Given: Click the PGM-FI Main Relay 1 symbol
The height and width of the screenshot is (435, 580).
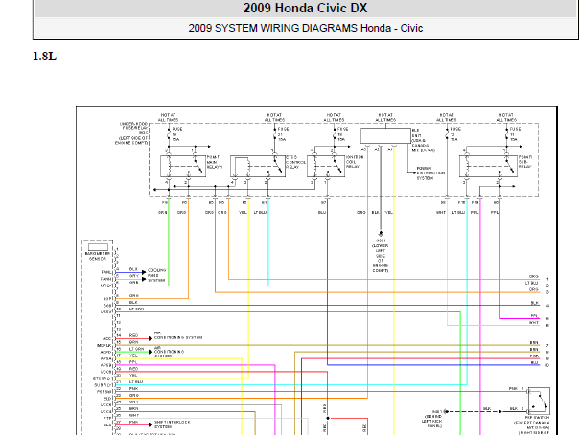Looking at the screenshot, I should click(183, 167).
